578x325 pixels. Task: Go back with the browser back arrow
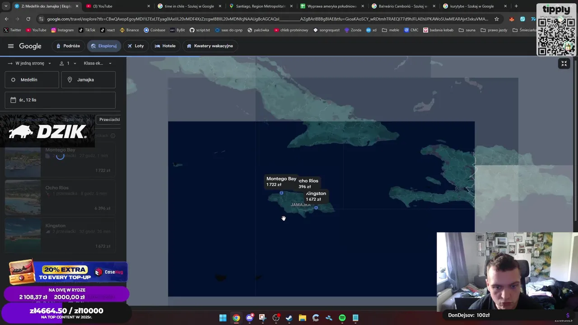pos(6,19)
